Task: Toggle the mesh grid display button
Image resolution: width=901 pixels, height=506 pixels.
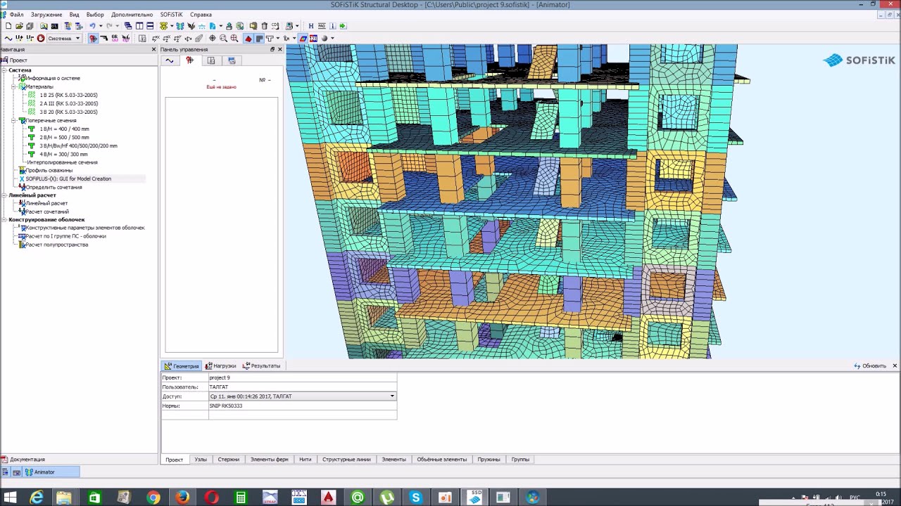Action: [x=259, y=38]
